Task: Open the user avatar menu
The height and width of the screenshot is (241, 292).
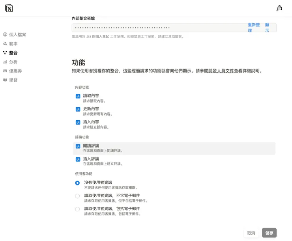Action: pyautogui.click(x=279, y=8)
